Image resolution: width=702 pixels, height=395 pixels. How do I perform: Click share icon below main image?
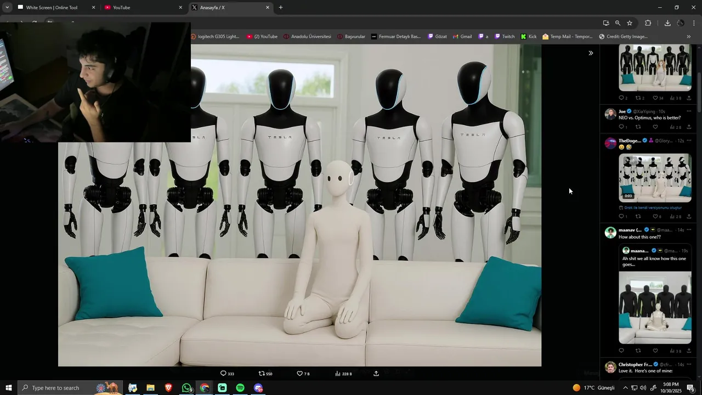coord(376,374)
